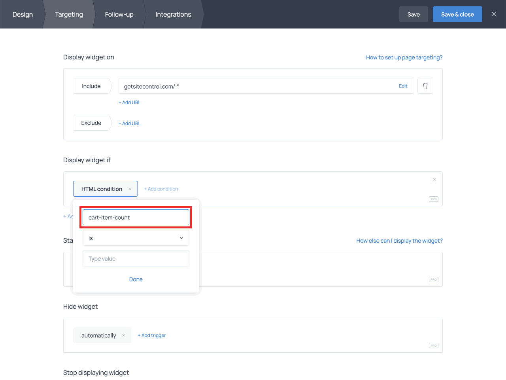This screenshot has width=506, height=380.
Task: Switch to the Design tab
Action: [x=23, y=14]
